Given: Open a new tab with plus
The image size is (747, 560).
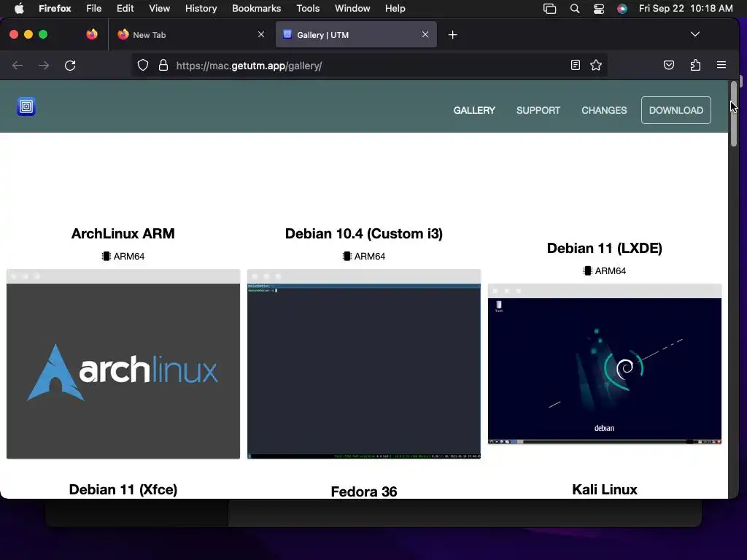Looking at the screenshot, I should tap(452, 35).
